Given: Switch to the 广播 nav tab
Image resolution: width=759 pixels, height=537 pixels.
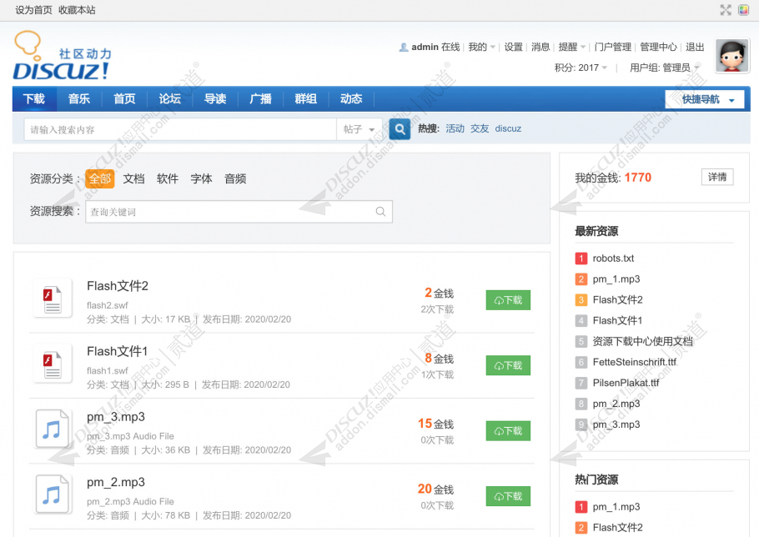Looking at the screenshot, I should [x=260, y=98].
